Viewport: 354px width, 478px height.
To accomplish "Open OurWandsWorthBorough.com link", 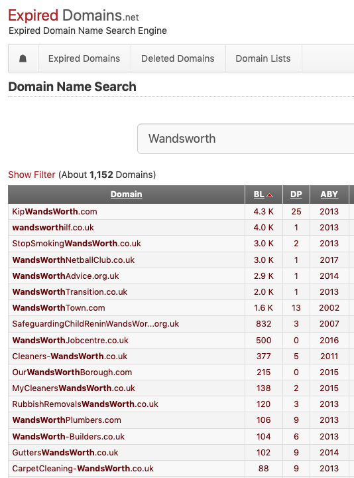I will pos(72,372).
